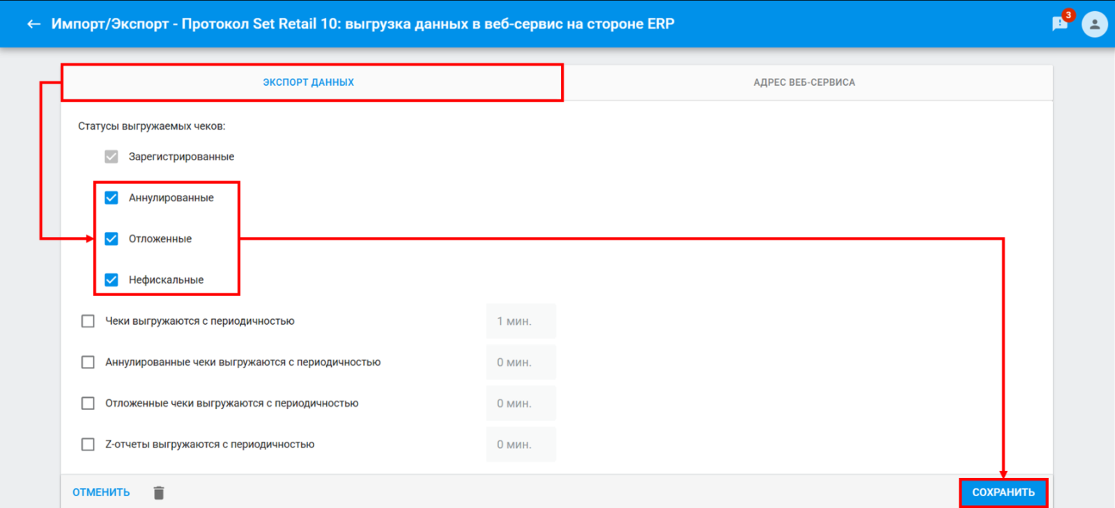Select the deferred checks interval field

[521, 403]
